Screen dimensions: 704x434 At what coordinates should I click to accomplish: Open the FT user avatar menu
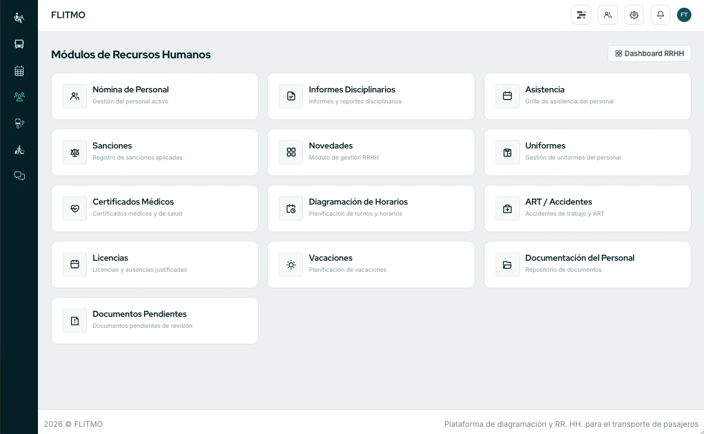(x=684, y=15)
